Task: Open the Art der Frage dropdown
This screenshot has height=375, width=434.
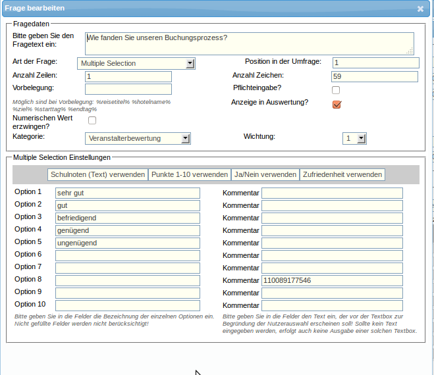Action: [x=136, y=63]
